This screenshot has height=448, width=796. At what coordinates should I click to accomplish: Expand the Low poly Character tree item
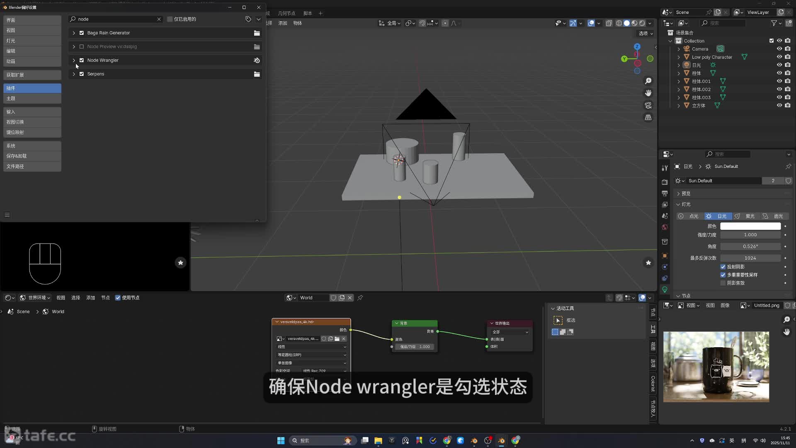679,57
